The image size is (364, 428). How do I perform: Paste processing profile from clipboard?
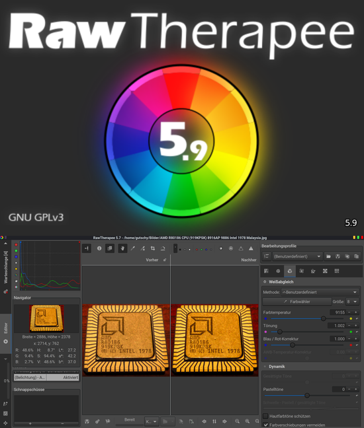tap(356, 256)
